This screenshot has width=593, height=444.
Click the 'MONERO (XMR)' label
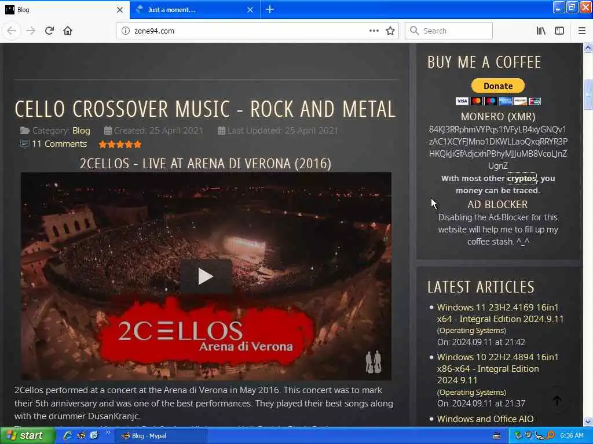[497, 116]
